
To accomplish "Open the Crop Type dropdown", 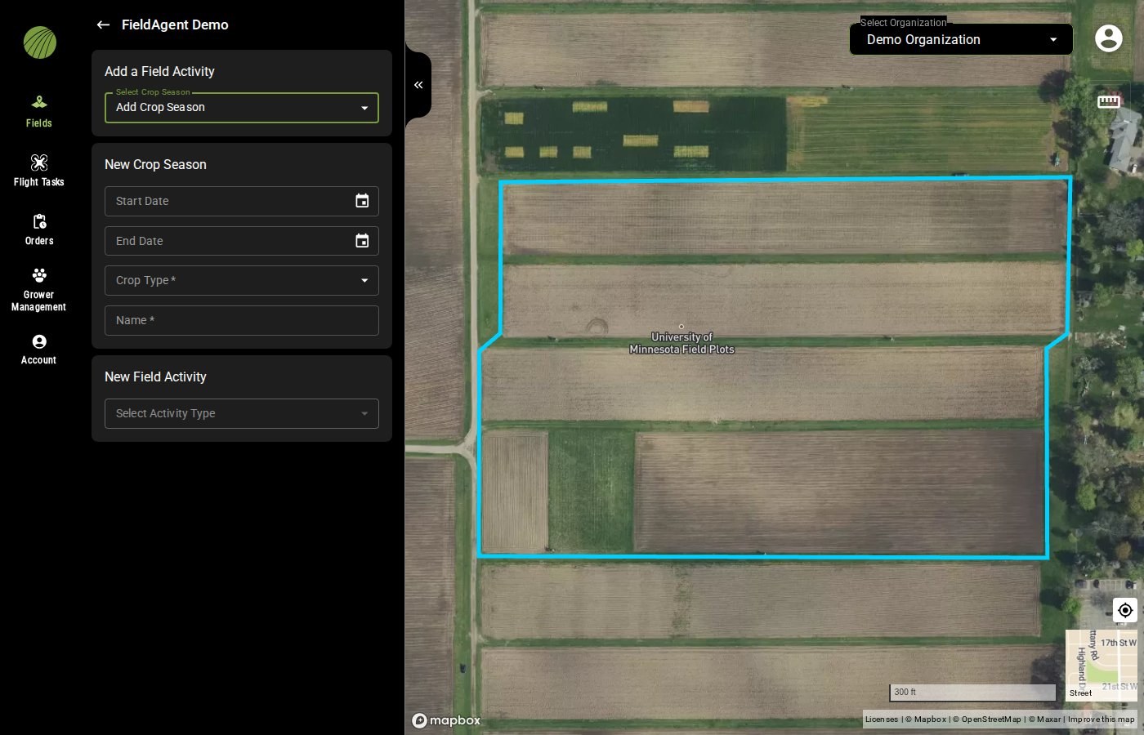I will (x=242, y=280).
